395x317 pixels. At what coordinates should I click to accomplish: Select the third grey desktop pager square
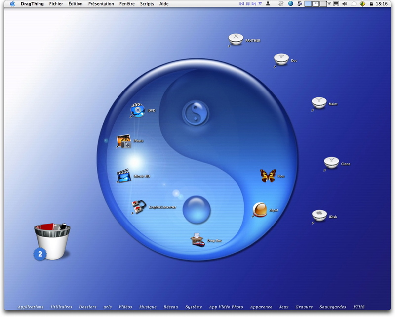(323, 4)
